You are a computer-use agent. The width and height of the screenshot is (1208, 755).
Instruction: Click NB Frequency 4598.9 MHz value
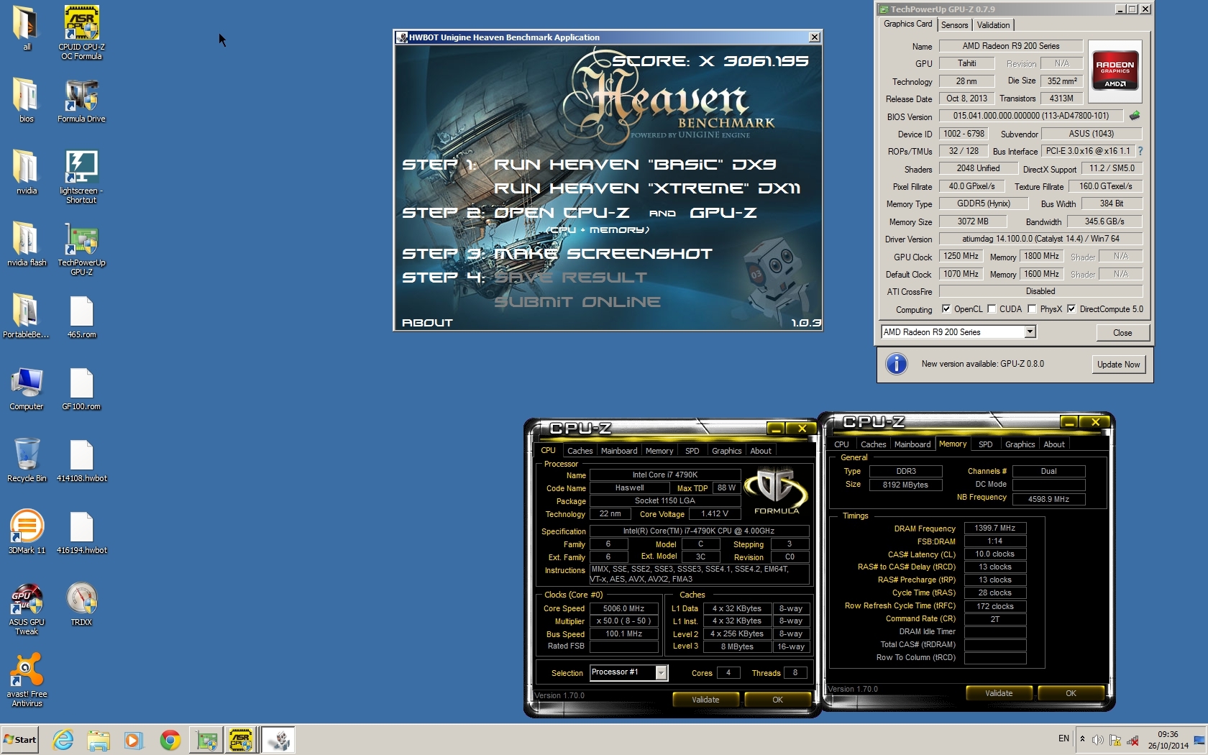pyautogui.click(x=1048, y=499)
